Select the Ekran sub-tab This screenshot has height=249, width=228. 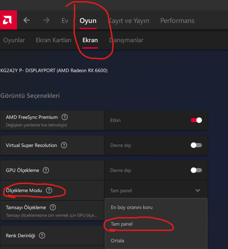tap(90, 40)
